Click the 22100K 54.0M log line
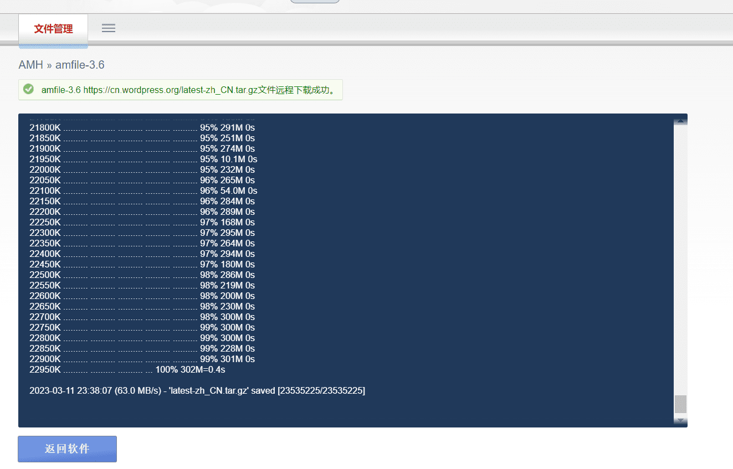Viewport: 733px width, 469px height. (143, 190)
